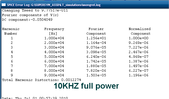The width and height of the screenshot is (169, 99).
Task: Select frequency value 6.000e+04
Action: [54, 61]
